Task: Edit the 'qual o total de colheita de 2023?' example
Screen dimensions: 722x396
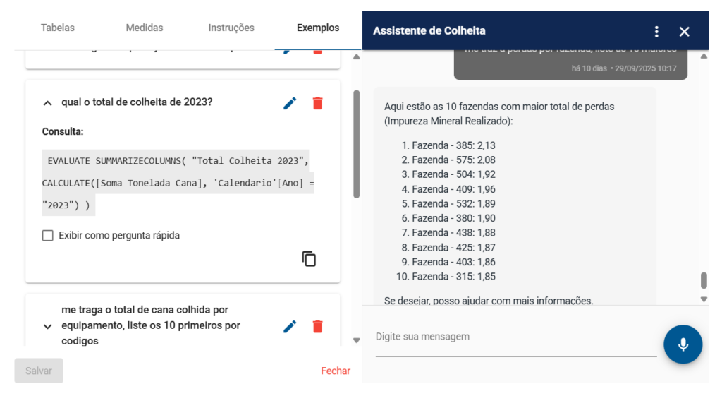Action: click(290, 103)
